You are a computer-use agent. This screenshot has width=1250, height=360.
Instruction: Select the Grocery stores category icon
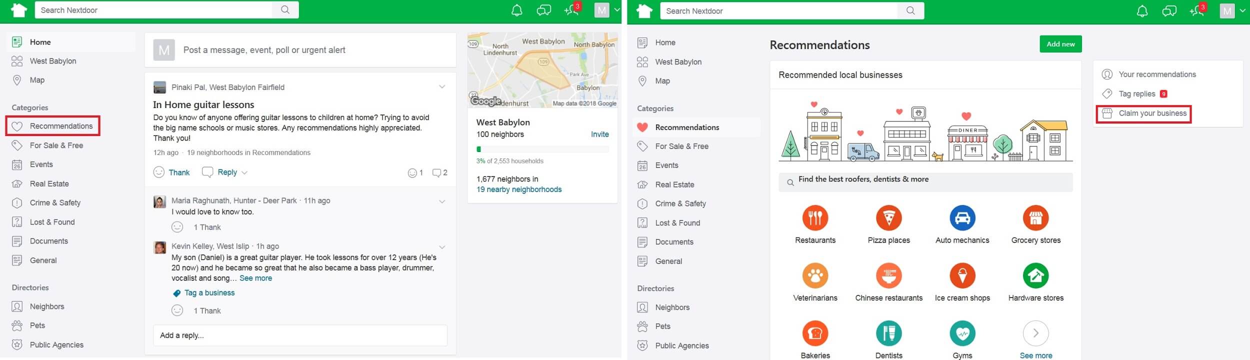coord(1035,218)
